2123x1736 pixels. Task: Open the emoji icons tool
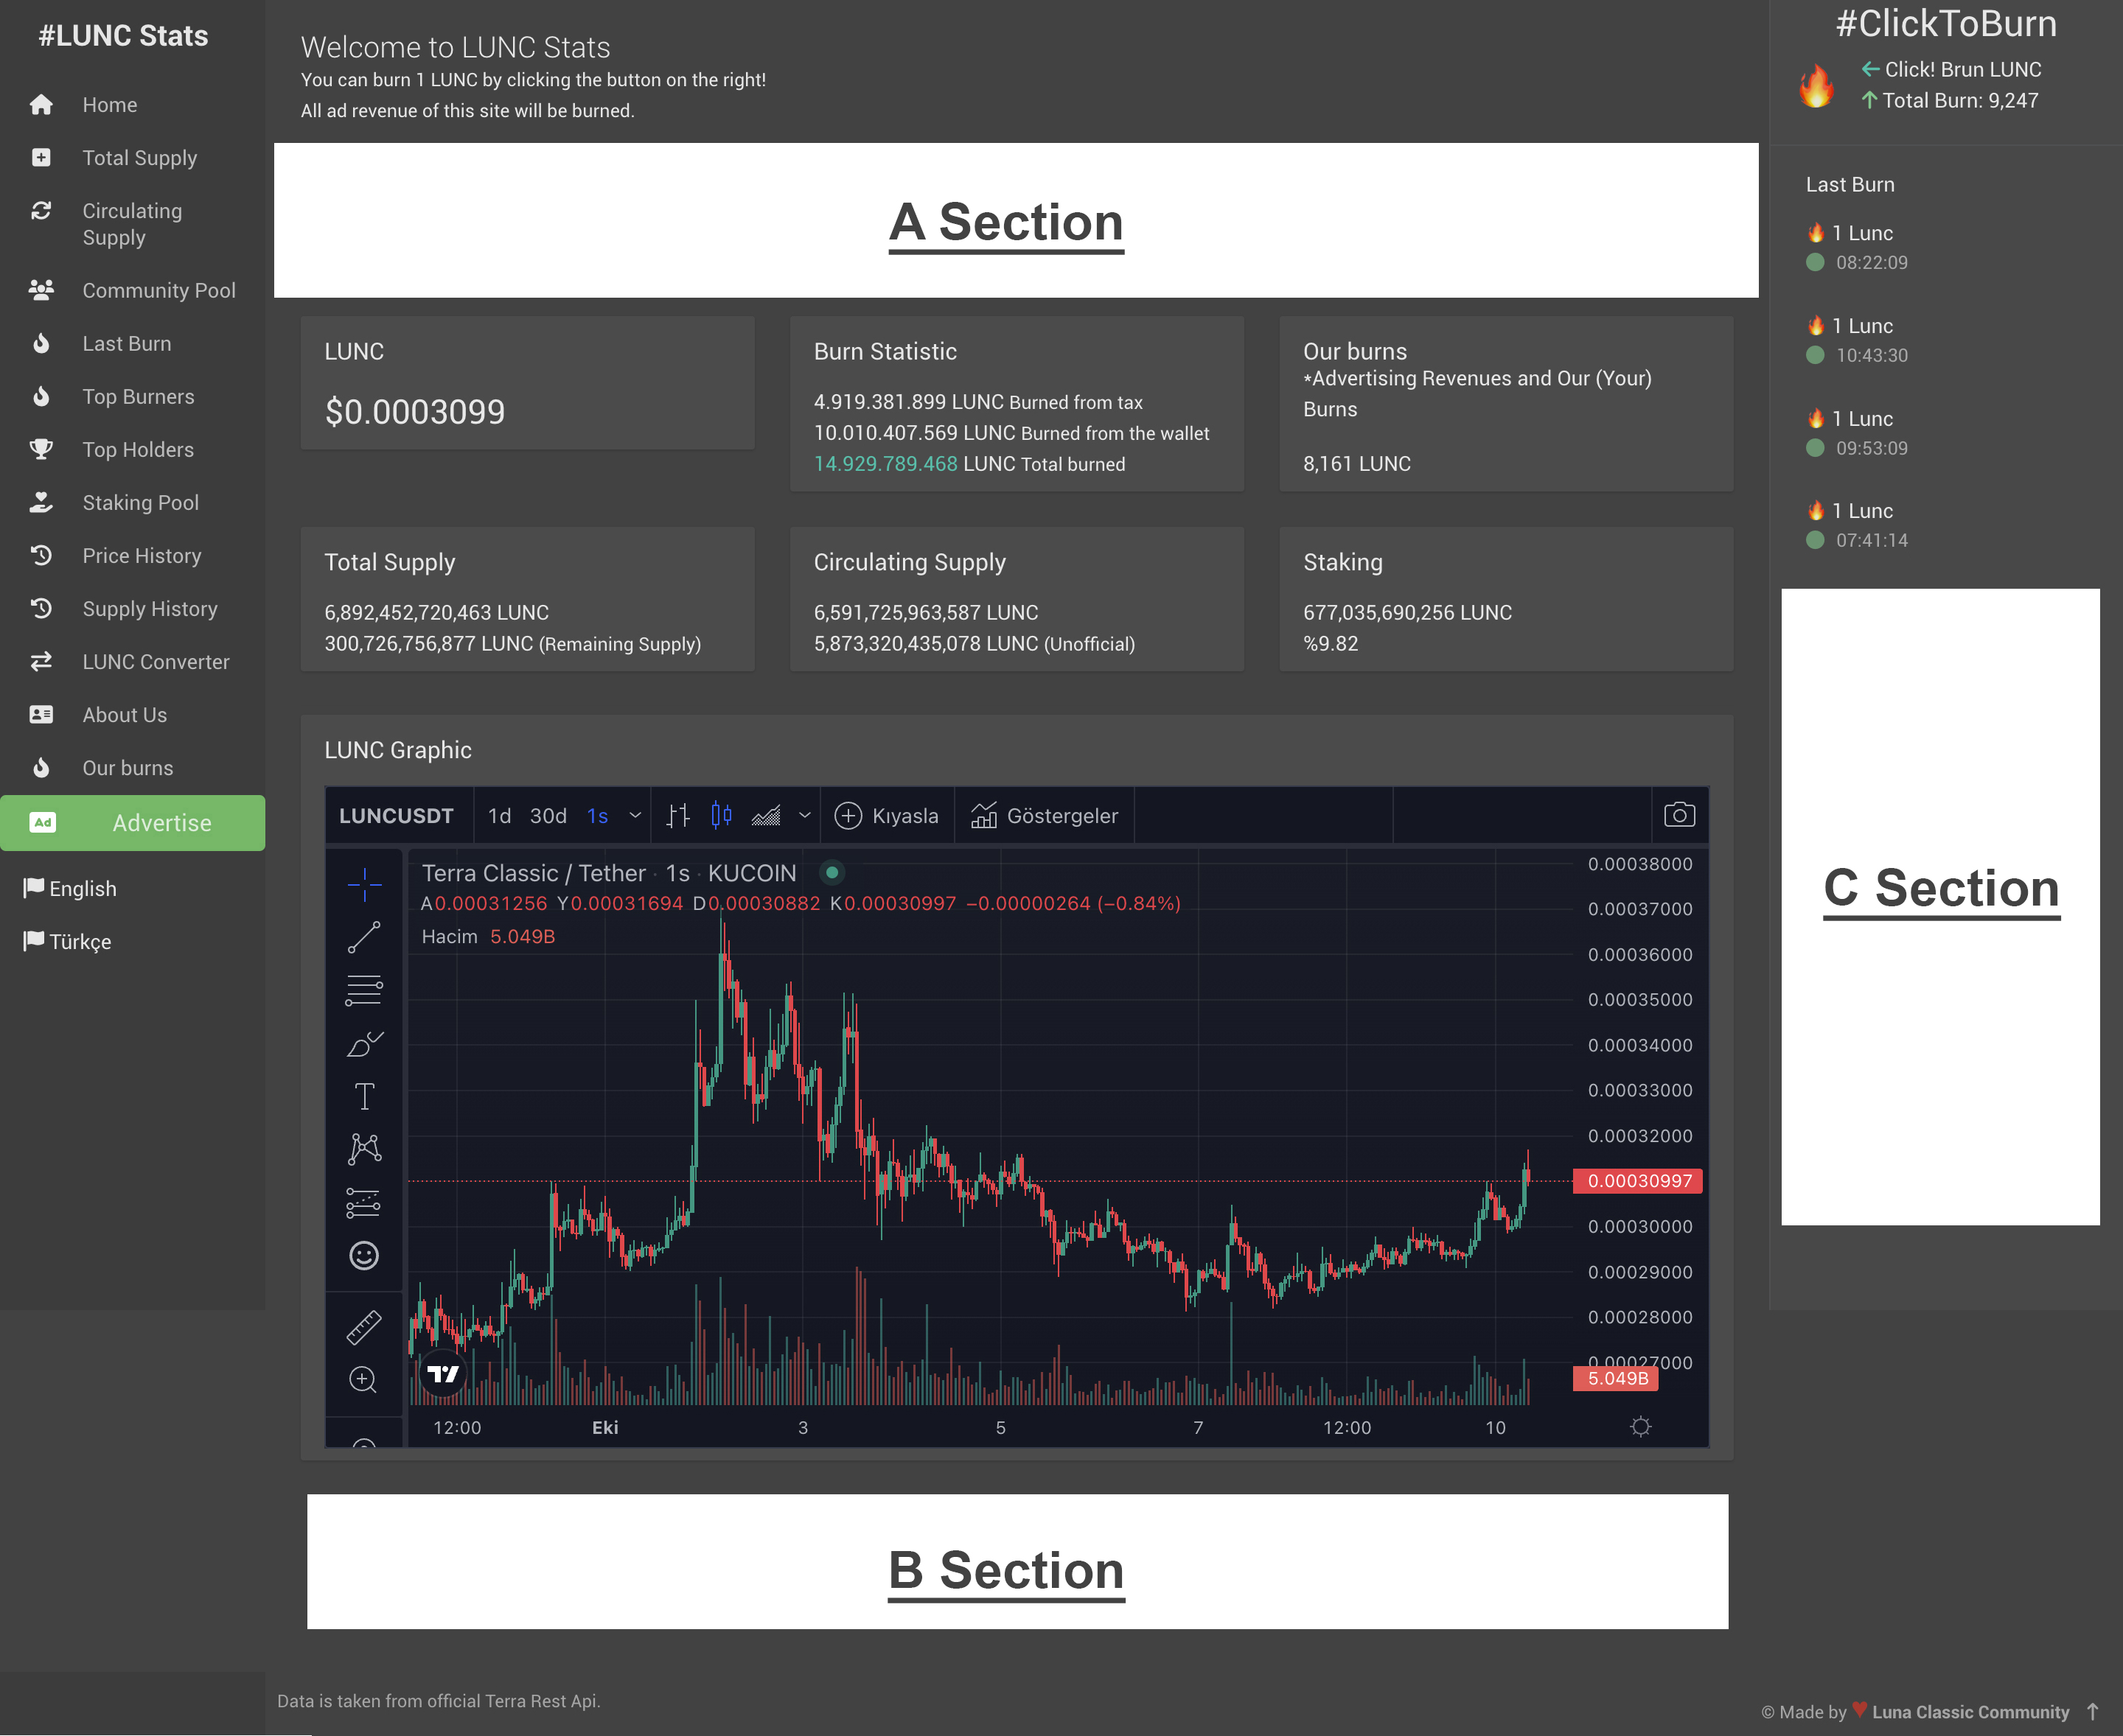click(364, 1255)
